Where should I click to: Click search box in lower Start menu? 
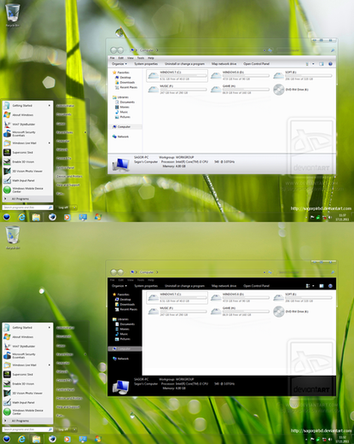27,429
